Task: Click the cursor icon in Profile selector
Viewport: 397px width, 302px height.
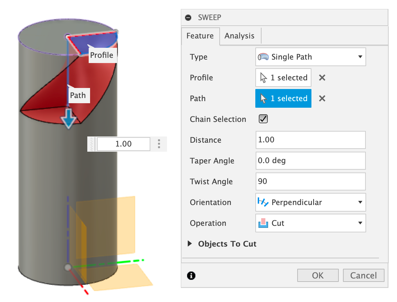Action: (x=263, y=78)
